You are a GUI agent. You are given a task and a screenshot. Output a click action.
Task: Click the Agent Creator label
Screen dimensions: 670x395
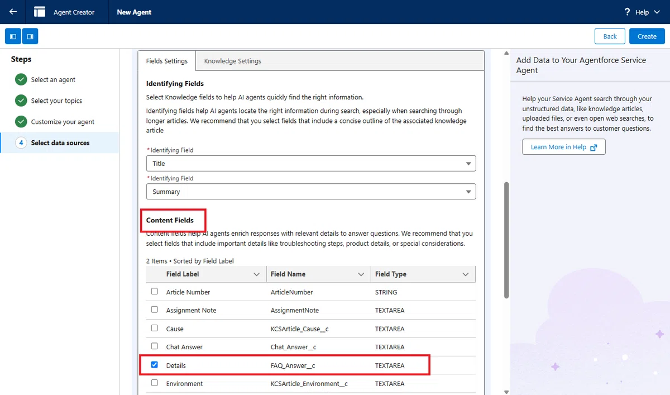click(74, 12)
